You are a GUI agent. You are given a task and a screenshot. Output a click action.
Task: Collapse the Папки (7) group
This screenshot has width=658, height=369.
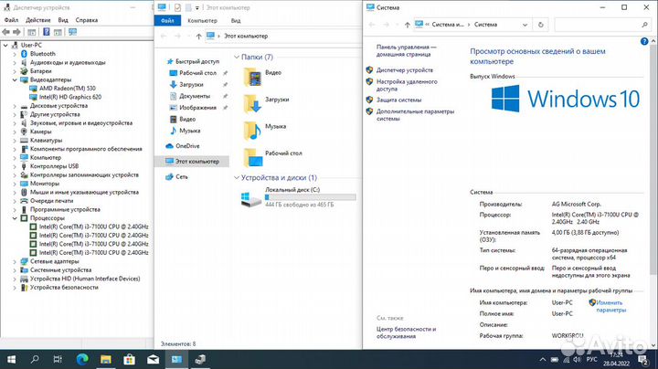(x=237, y=57)
